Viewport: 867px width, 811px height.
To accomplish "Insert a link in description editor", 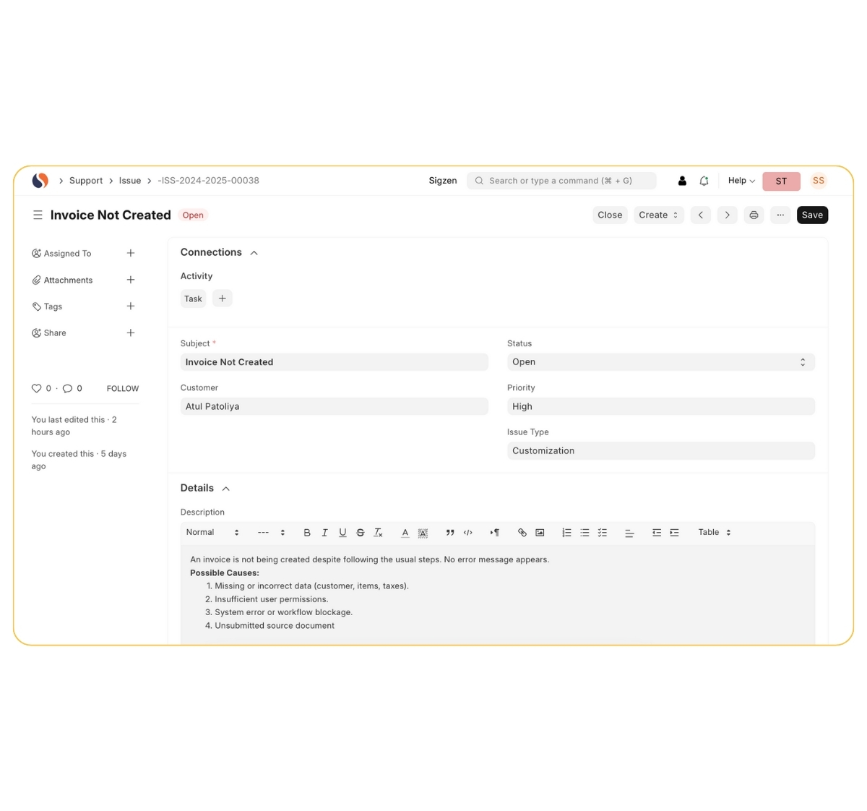I will [x=522, y=533].
